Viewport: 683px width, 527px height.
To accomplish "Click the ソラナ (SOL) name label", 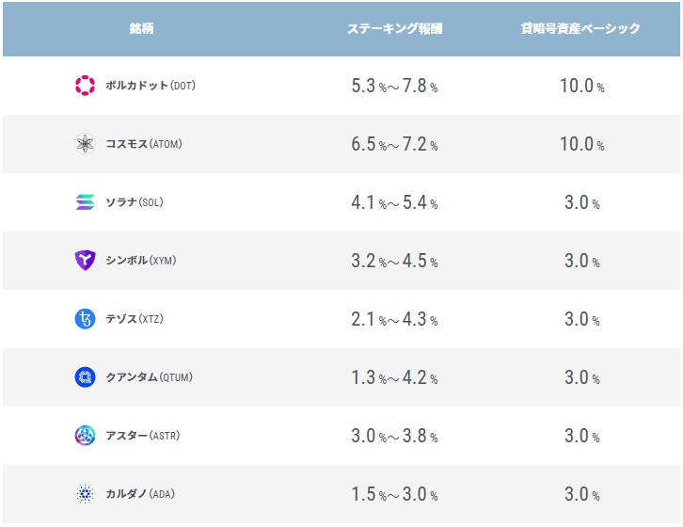I will point(135,202).
